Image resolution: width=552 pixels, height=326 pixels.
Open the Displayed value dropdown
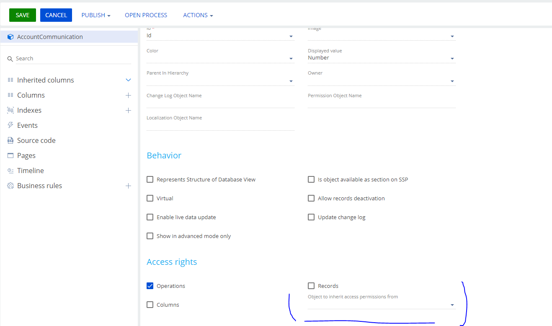click(452, 58)
